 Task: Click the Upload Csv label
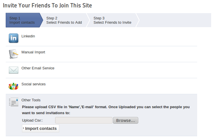(32, 120)
